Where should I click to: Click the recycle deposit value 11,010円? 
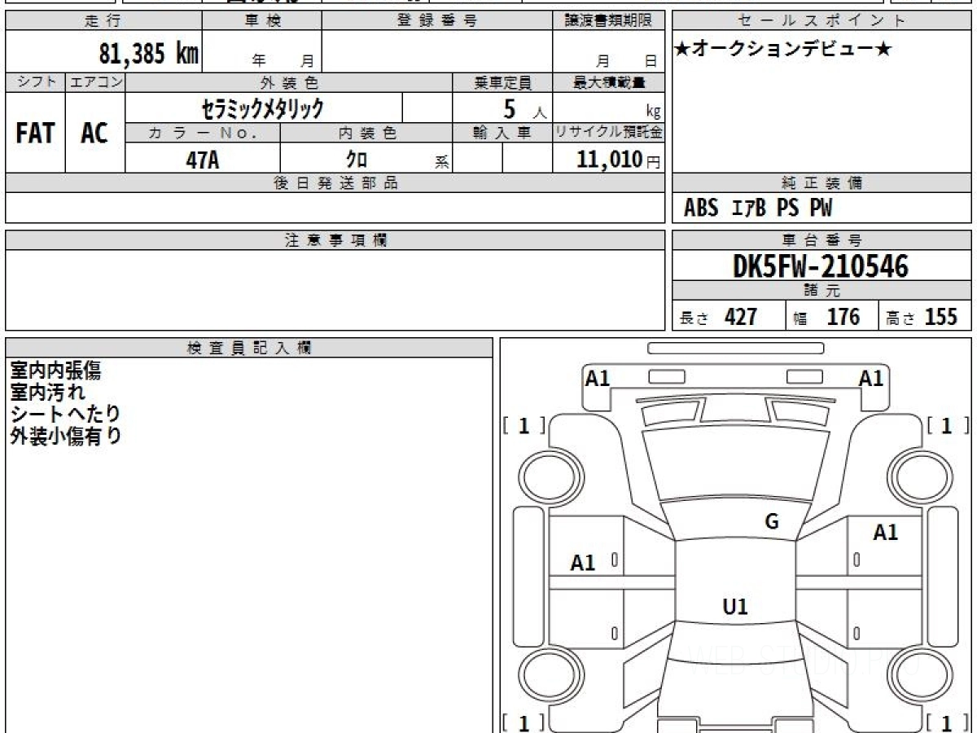click(619, 160)
